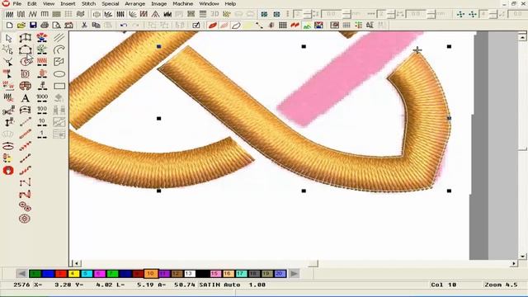The height and width of the screenshot is (297, 528).
Task: Choose the Lettering 'A' tool
Action: (26, 98)
